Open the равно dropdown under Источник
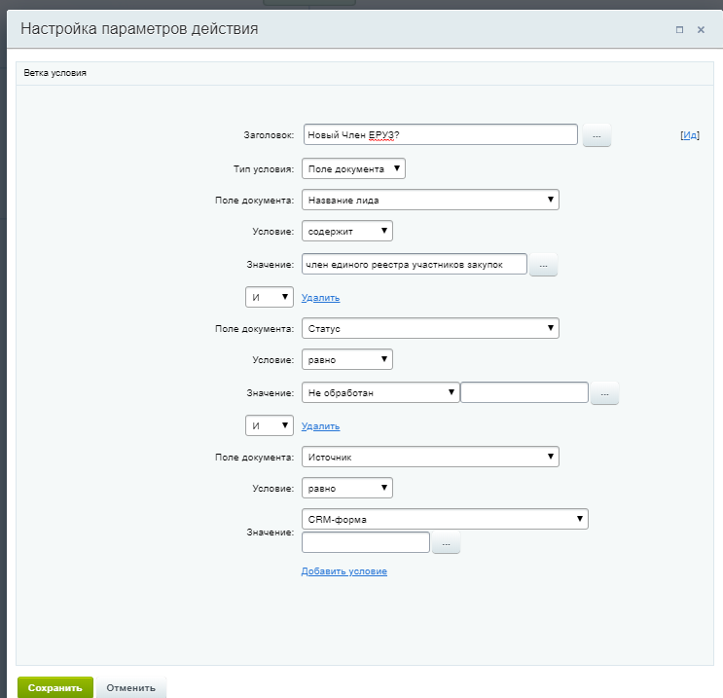The width and height of the screenshot is (723, 698). point(347,488)
